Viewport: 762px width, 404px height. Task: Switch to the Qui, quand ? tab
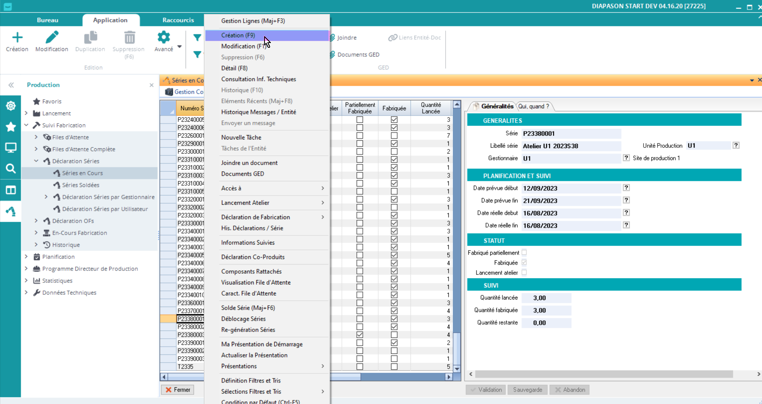click(x=533, y=106)
